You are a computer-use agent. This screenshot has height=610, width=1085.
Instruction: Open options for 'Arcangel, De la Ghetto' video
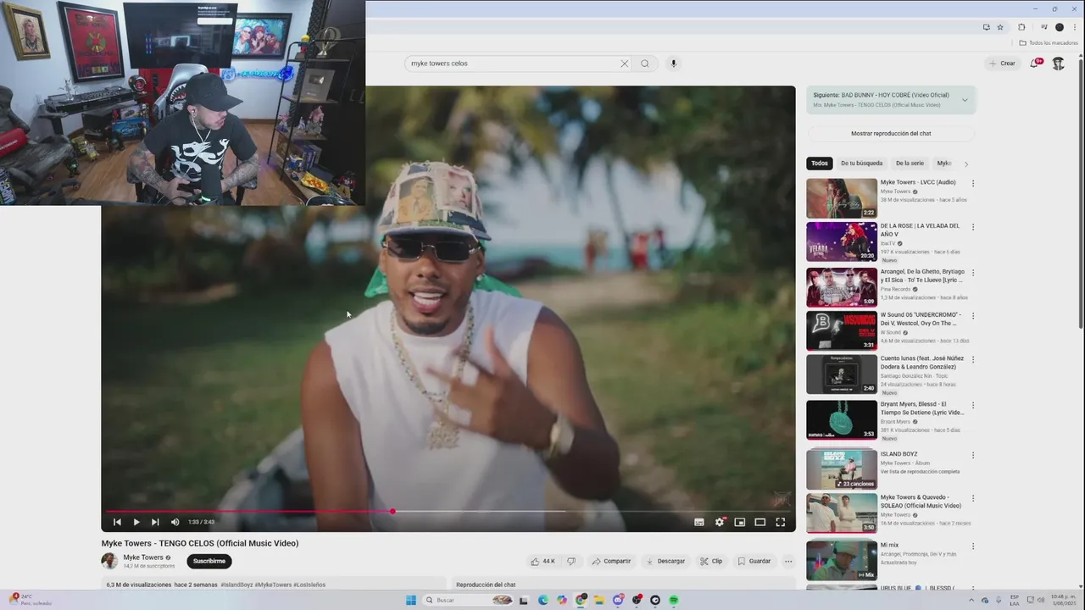tap(973, 273)
